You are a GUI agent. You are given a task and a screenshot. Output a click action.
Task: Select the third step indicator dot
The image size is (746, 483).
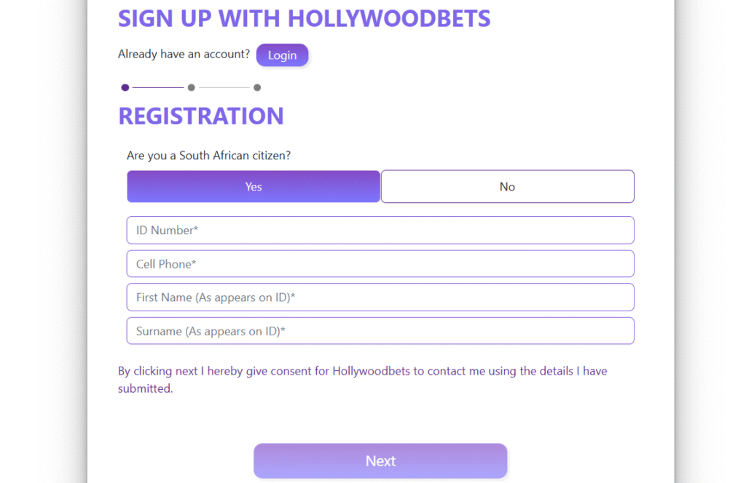click(x=257, y=88)
